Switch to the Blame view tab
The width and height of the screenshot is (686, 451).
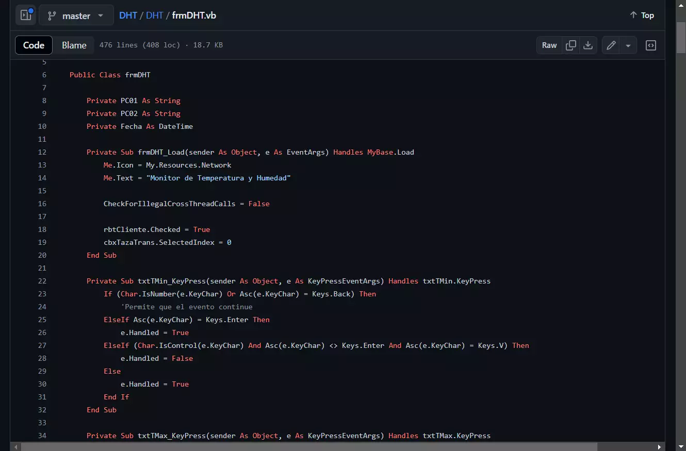(74, 45)
